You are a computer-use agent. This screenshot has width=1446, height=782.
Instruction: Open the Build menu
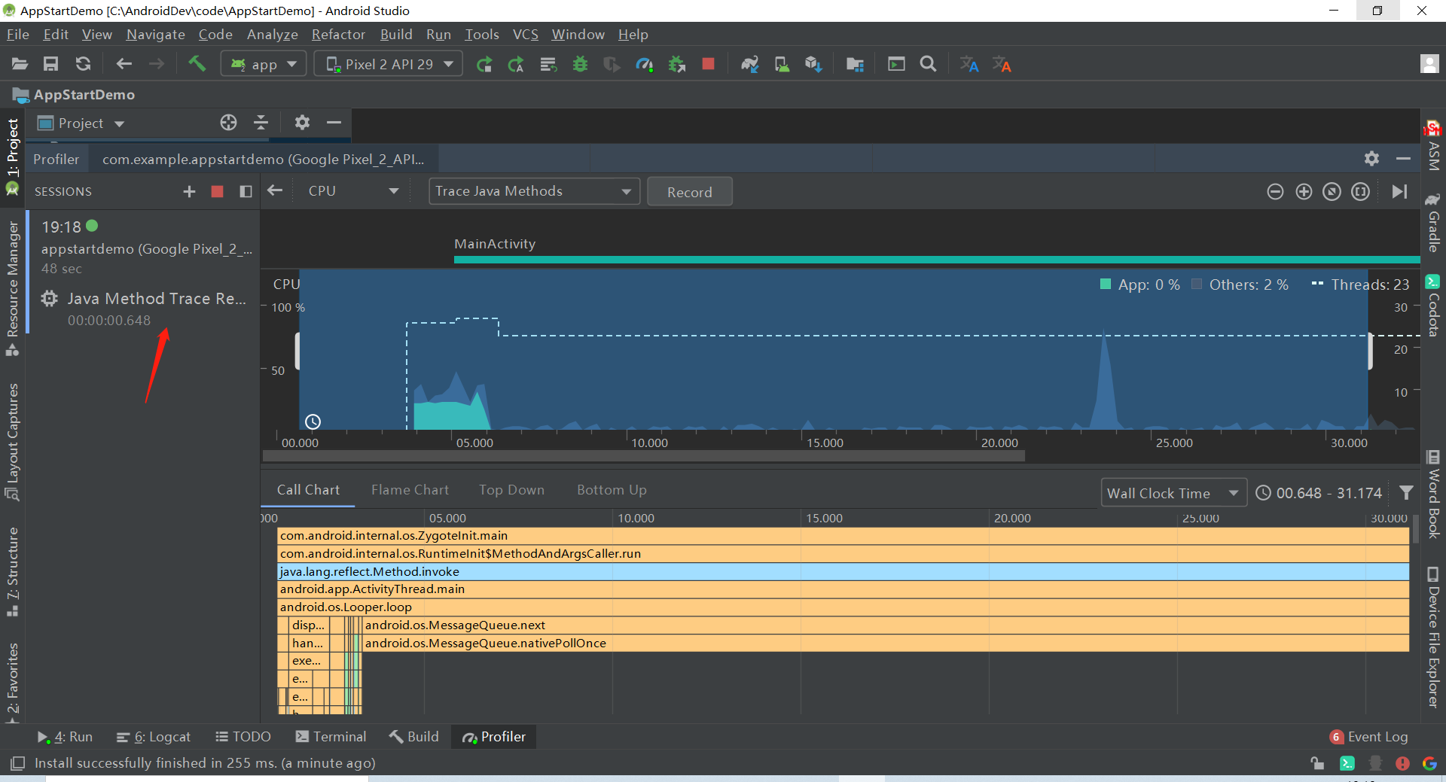tap(396, 35)
